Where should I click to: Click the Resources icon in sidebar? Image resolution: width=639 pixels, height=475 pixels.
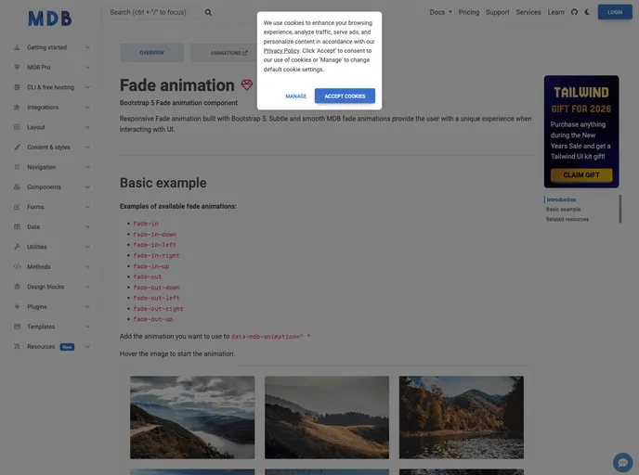click(17, 346)
